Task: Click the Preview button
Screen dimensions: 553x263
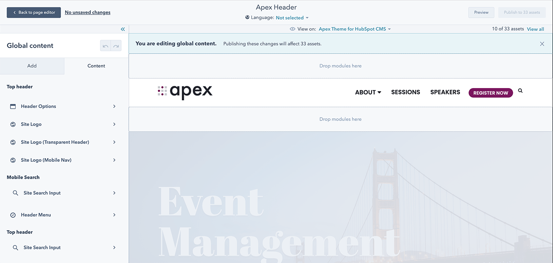Action: pyautogui.click(x=481, y=13)
